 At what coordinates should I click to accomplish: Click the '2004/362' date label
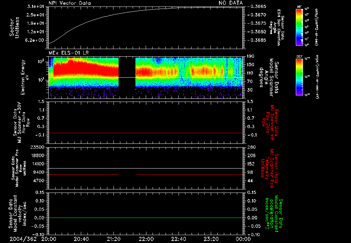point(23,239)
